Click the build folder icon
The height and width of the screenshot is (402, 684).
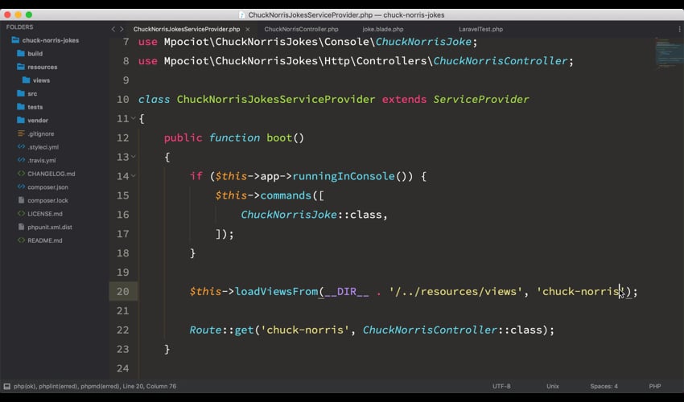click(x=21, y=53)
